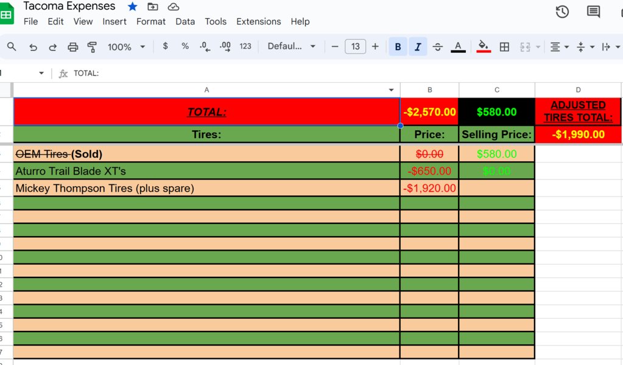623x365 pixels.
Task: Format as percent
Action: coord(185,46)
